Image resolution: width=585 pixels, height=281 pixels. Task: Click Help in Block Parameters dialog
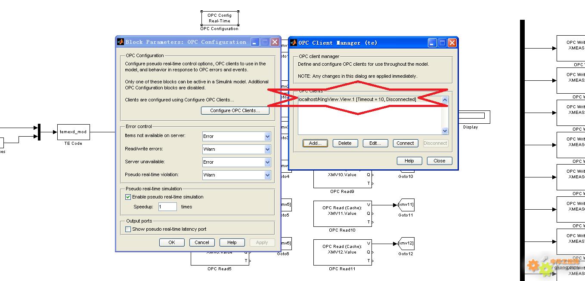(232, 242)
